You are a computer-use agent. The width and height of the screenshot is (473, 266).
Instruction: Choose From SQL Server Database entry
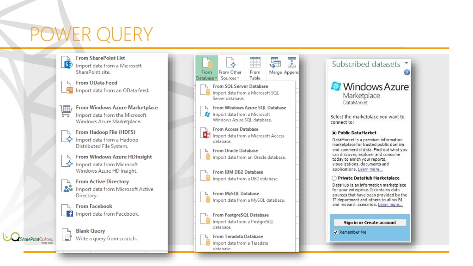[x=246, y=92]
